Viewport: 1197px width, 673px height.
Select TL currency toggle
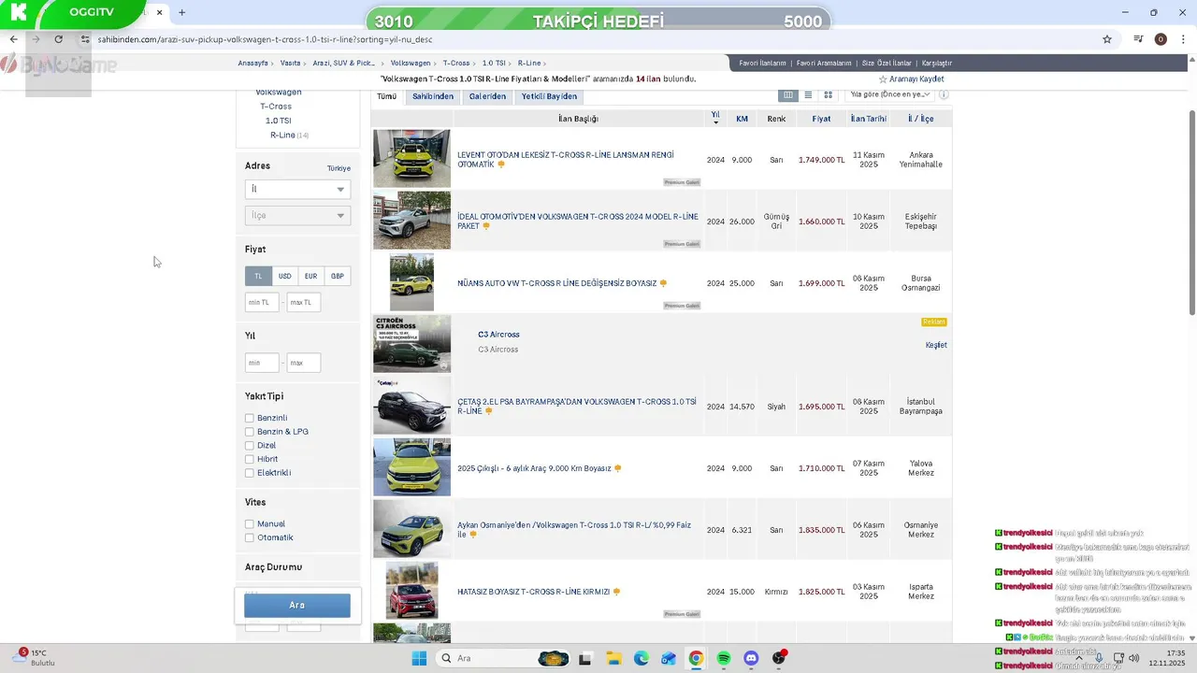click(258, 276)
